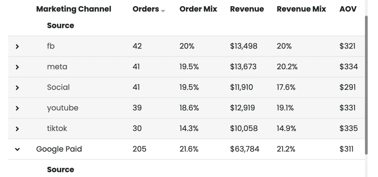This screenshot has width=378, height=177.
Task: Click the vertical scrollbar on the right
Action: (x=366, y=86)
